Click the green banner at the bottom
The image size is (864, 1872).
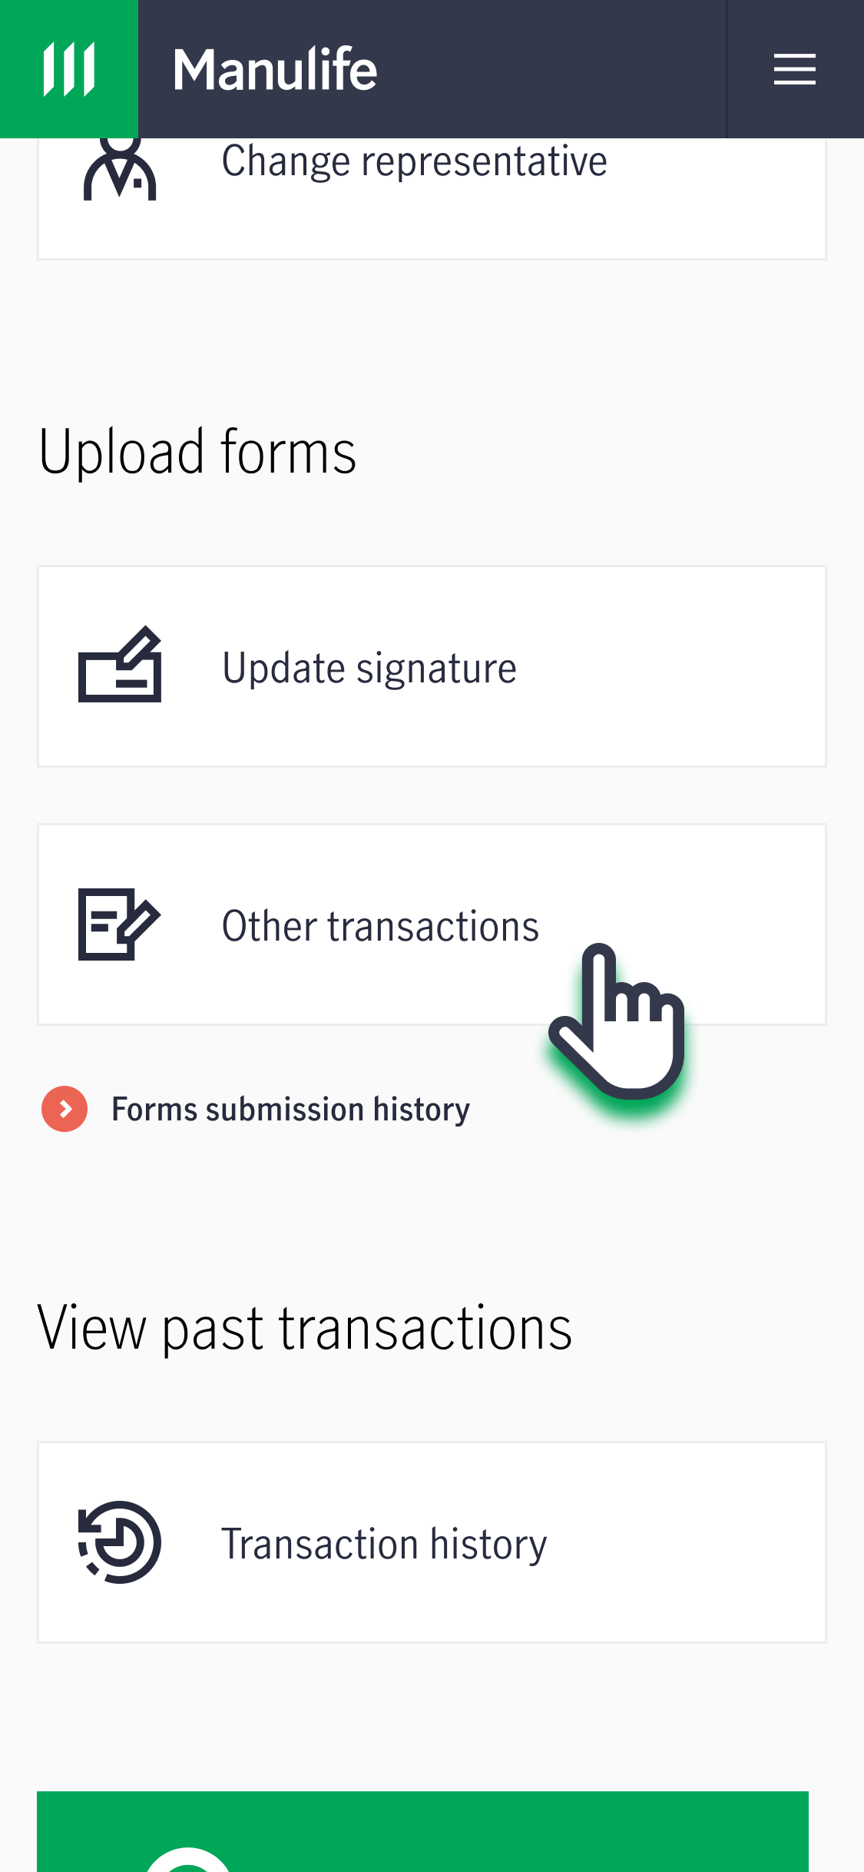click(422, 1831)
